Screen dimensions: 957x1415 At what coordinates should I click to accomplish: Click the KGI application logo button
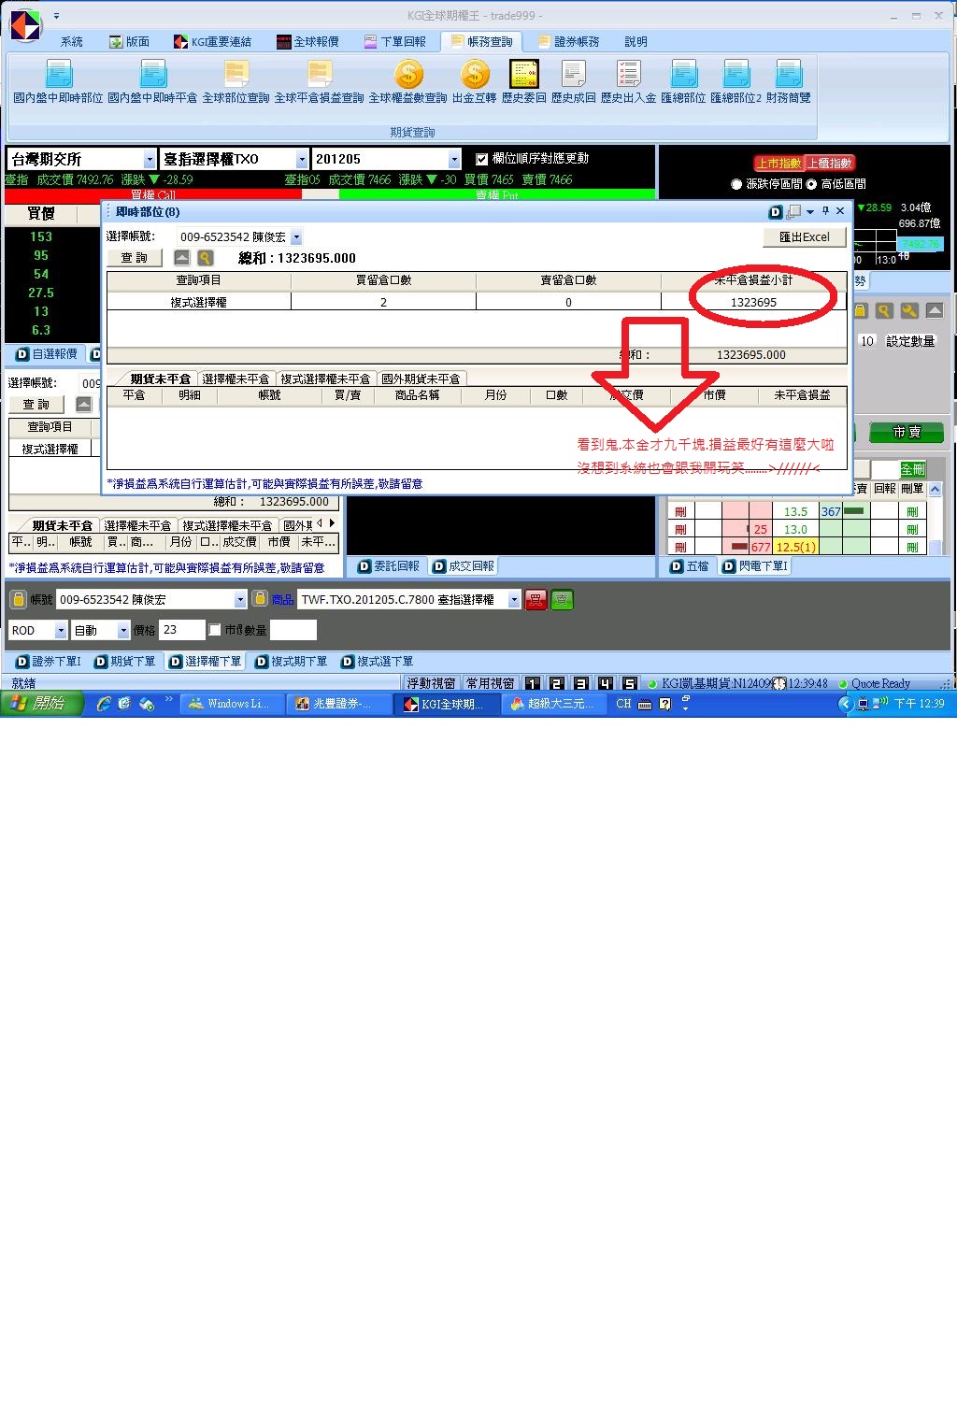25,25
